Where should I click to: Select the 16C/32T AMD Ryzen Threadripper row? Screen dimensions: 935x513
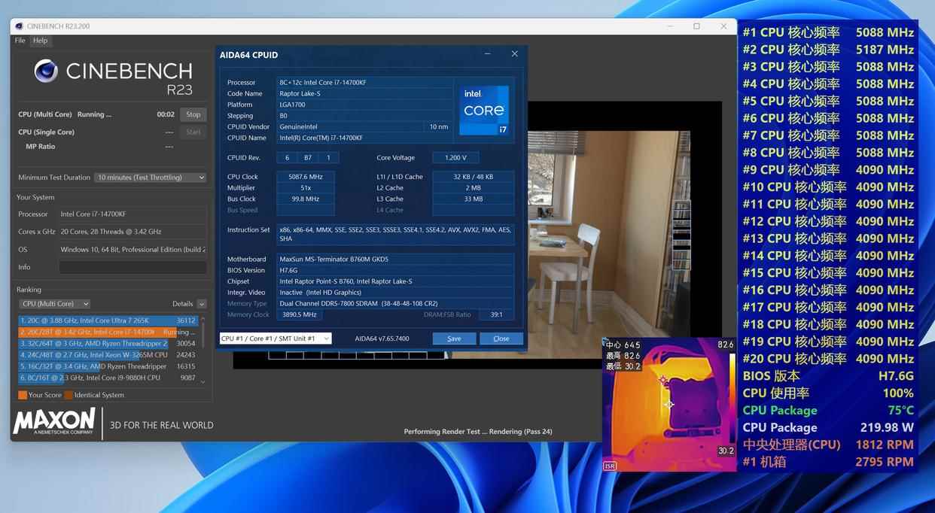click(108, 366)
